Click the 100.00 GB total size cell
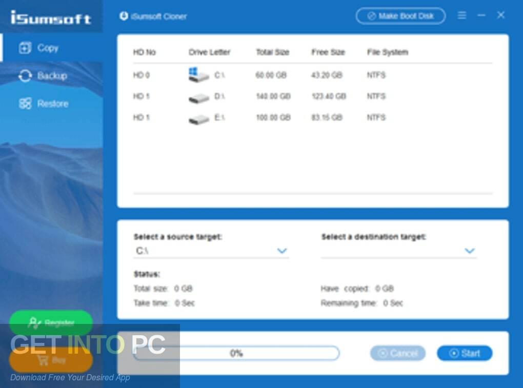This screenshot has height=388, width=523. 273,117
